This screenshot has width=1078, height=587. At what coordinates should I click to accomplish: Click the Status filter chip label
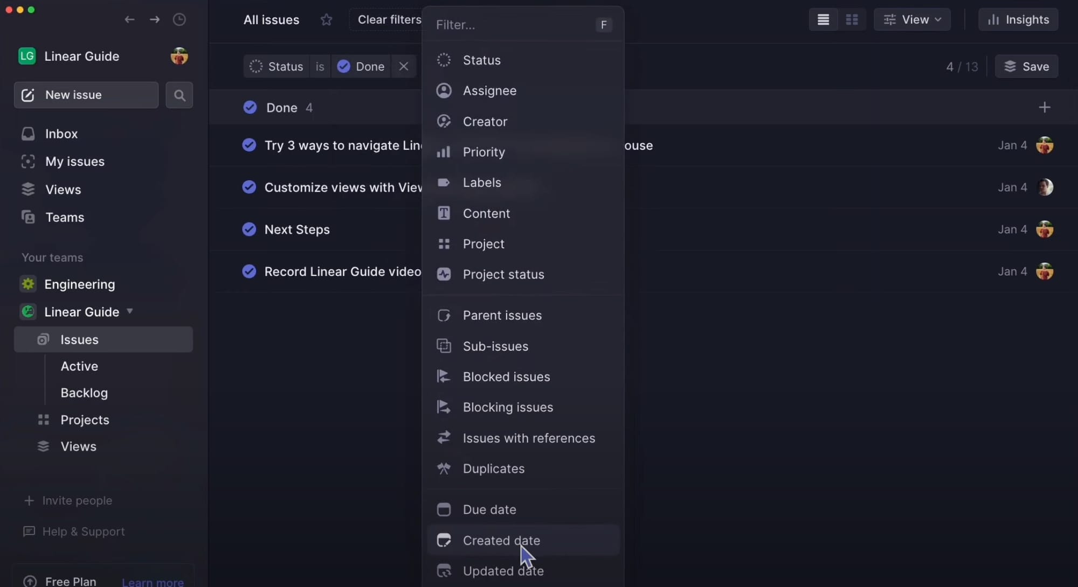(x=277, y=66)
